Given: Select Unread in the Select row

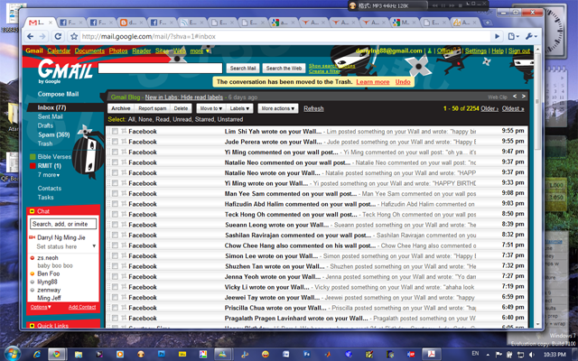Looking at the screenshot, I should click(x=182, y=119).
